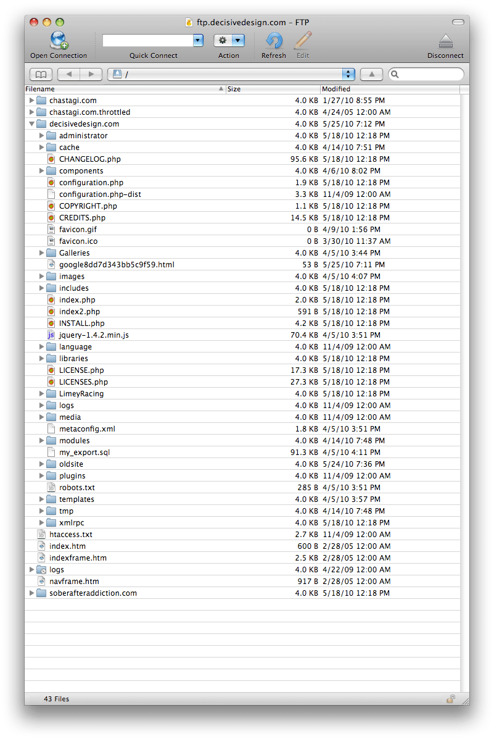Click the Quick Connect text field
Image resolution: width=494 pixels, height=739 pixels.
coord(148,41)
